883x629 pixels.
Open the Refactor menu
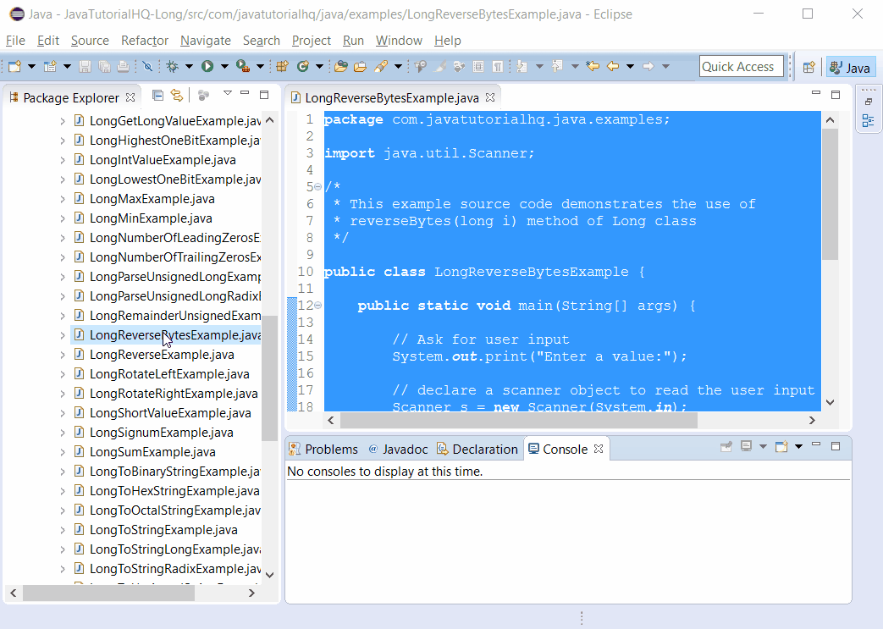click(x=144, y=41)
